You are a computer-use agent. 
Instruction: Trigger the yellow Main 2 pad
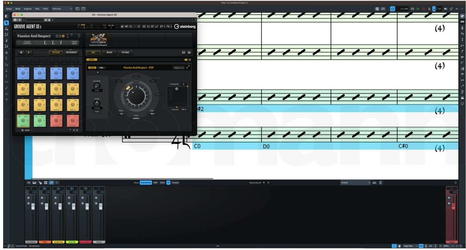pos(23,105)
